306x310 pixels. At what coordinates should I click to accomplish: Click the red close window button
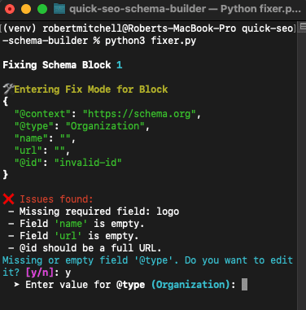click(x=10, y=9)
